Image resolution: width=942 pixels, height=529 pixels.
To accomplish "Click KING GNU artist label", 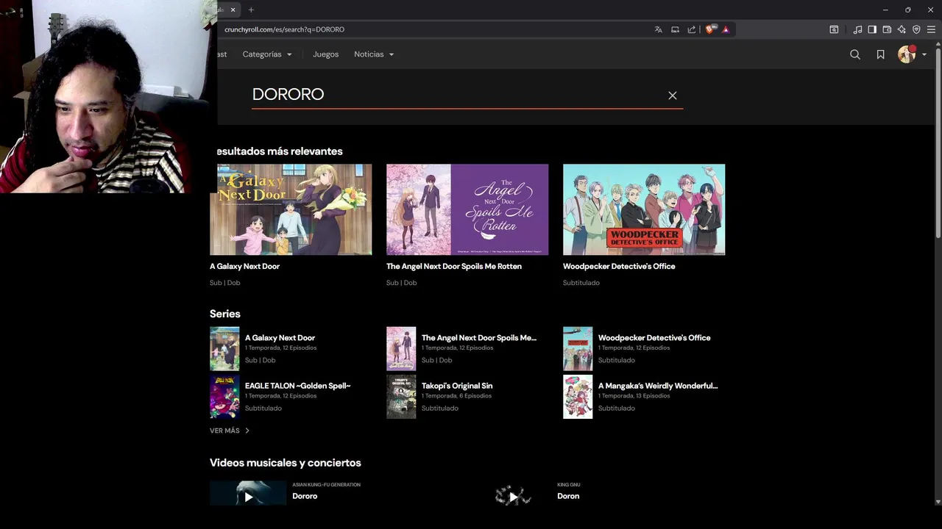I will (x=569, y=485).
